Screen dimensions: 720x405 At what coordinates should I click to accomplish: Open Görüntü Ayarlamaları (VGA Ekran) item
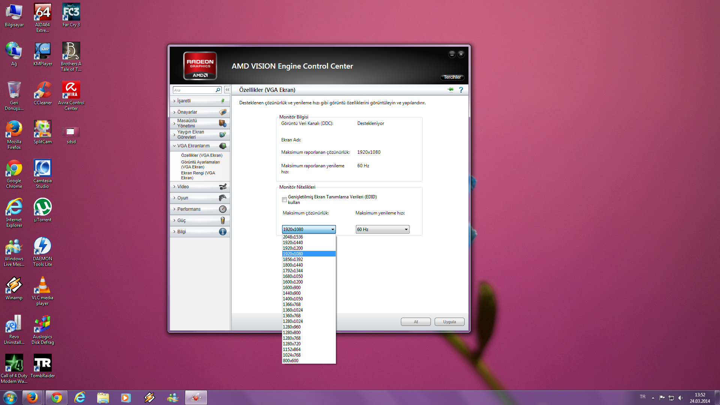201,165
